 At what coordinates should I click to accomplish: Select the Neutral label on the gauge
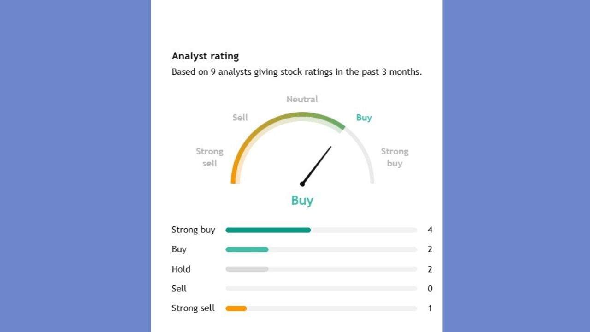tap(302, 99)
